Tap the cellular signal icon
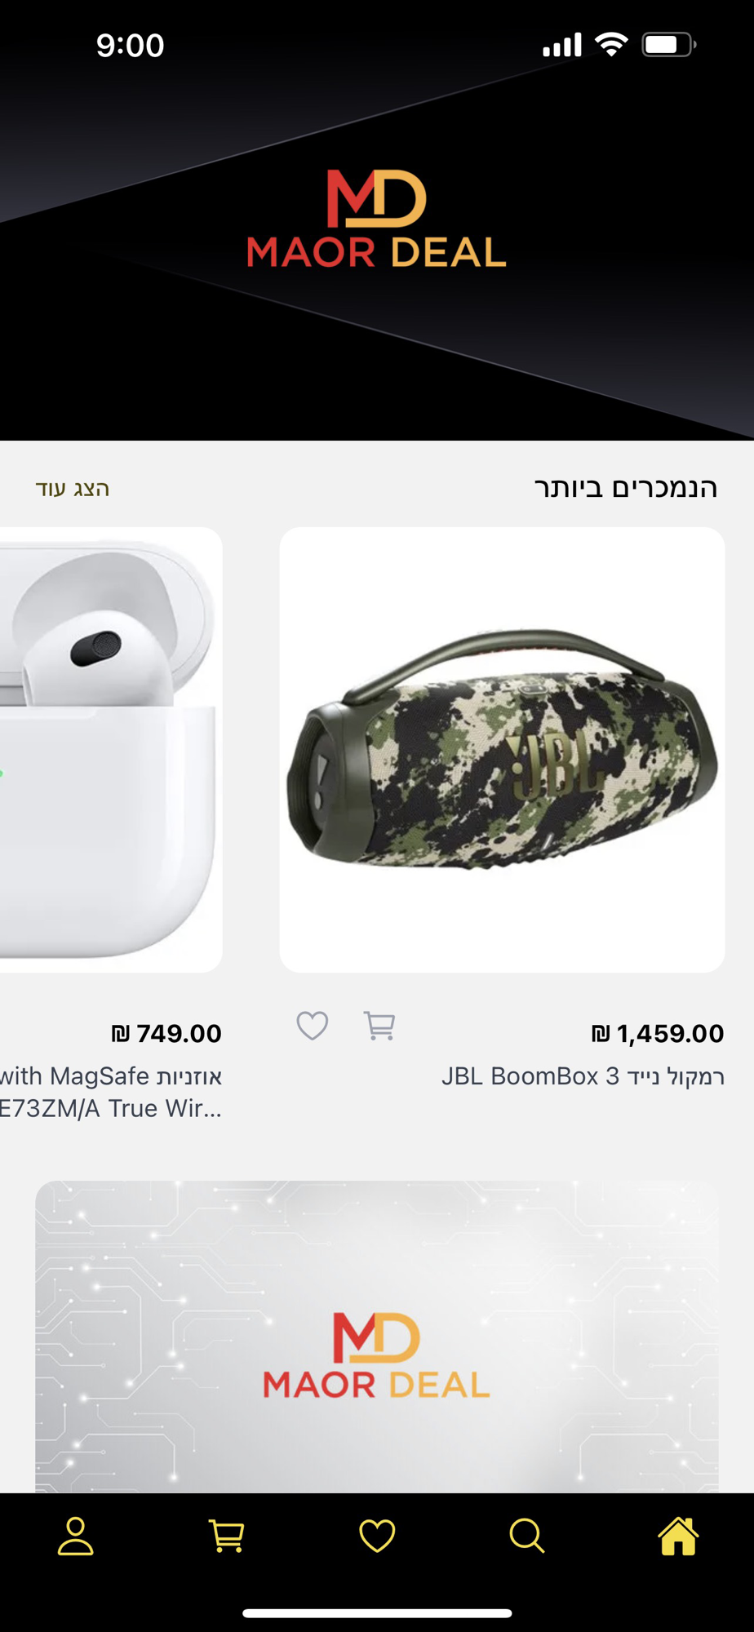This screenshot has height=1632, width=754. 562,44
